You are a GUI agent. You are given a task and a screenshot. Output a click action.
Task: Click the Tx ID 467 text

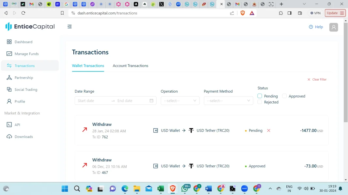pyautogui.click(x=100, y=173)
